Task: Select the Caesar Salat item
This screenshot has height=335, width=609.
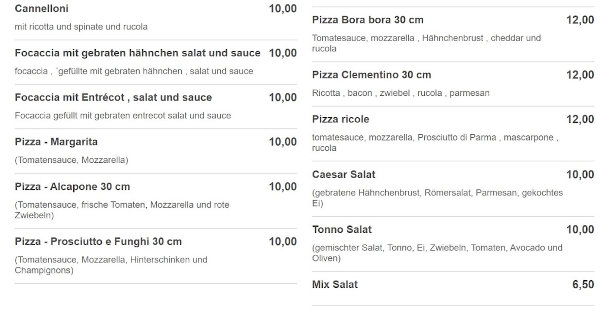Action: tap(453, 189)
